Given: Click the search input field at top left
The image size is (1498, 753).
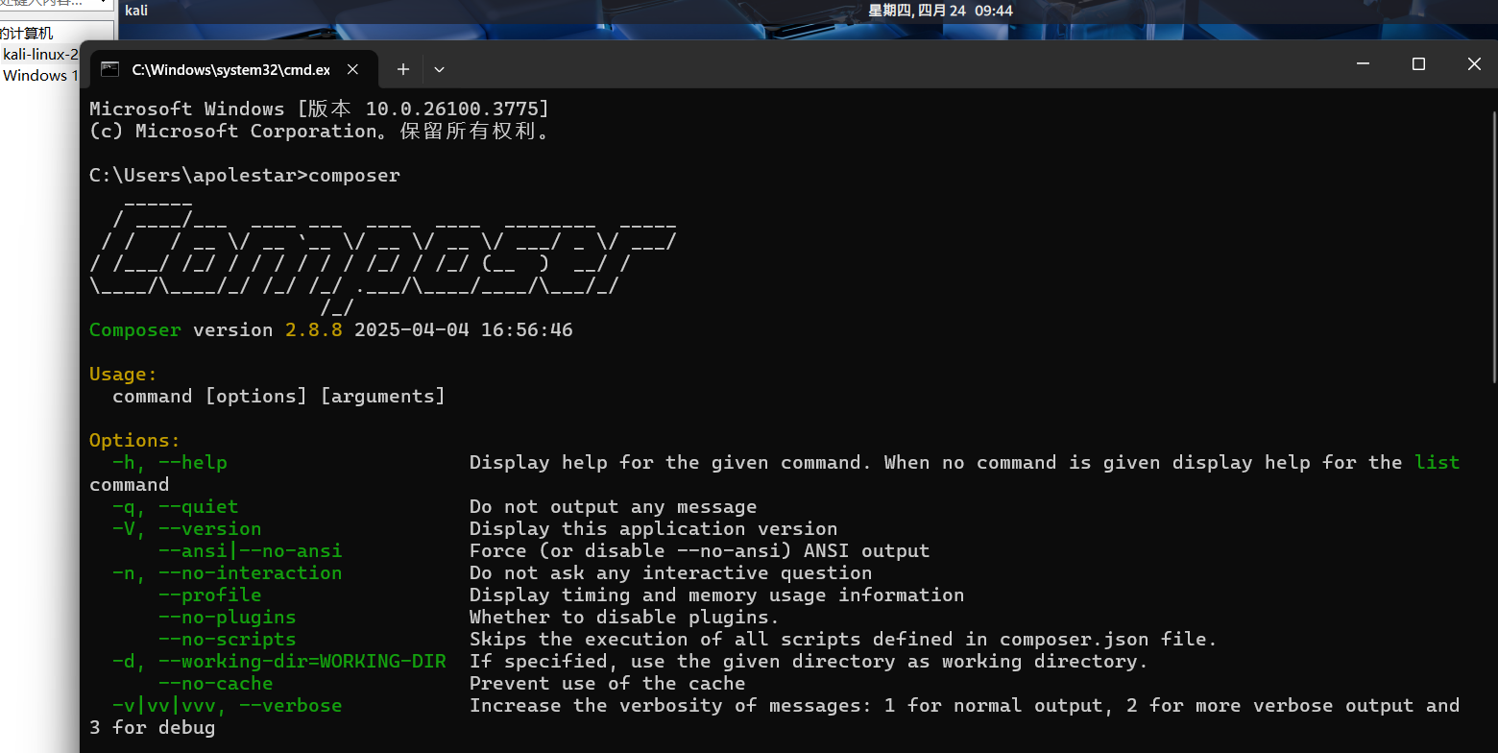Looking at the screenshot, I should [x=55, y=4].
